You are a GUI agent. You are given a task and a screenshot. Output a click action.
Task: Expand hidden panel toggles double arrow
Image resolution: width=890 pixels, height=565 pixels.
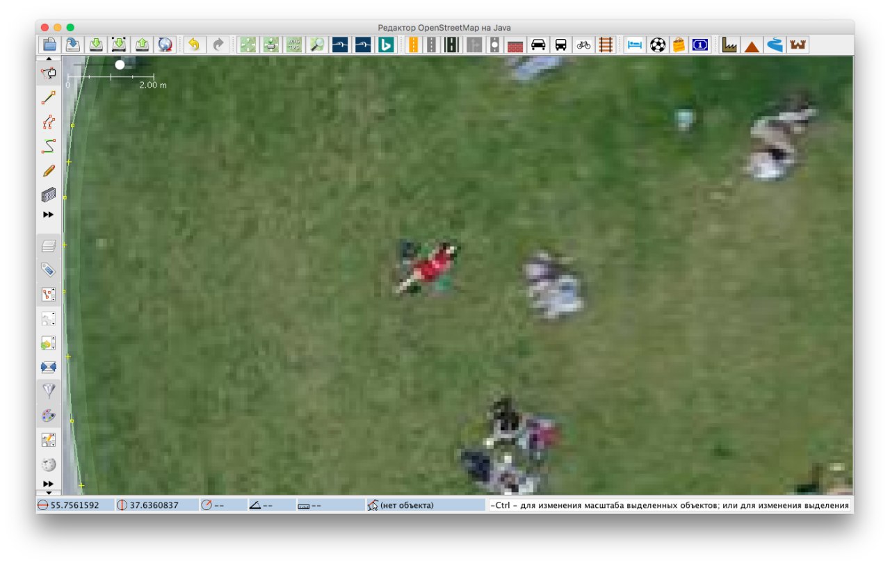point(48,484)
